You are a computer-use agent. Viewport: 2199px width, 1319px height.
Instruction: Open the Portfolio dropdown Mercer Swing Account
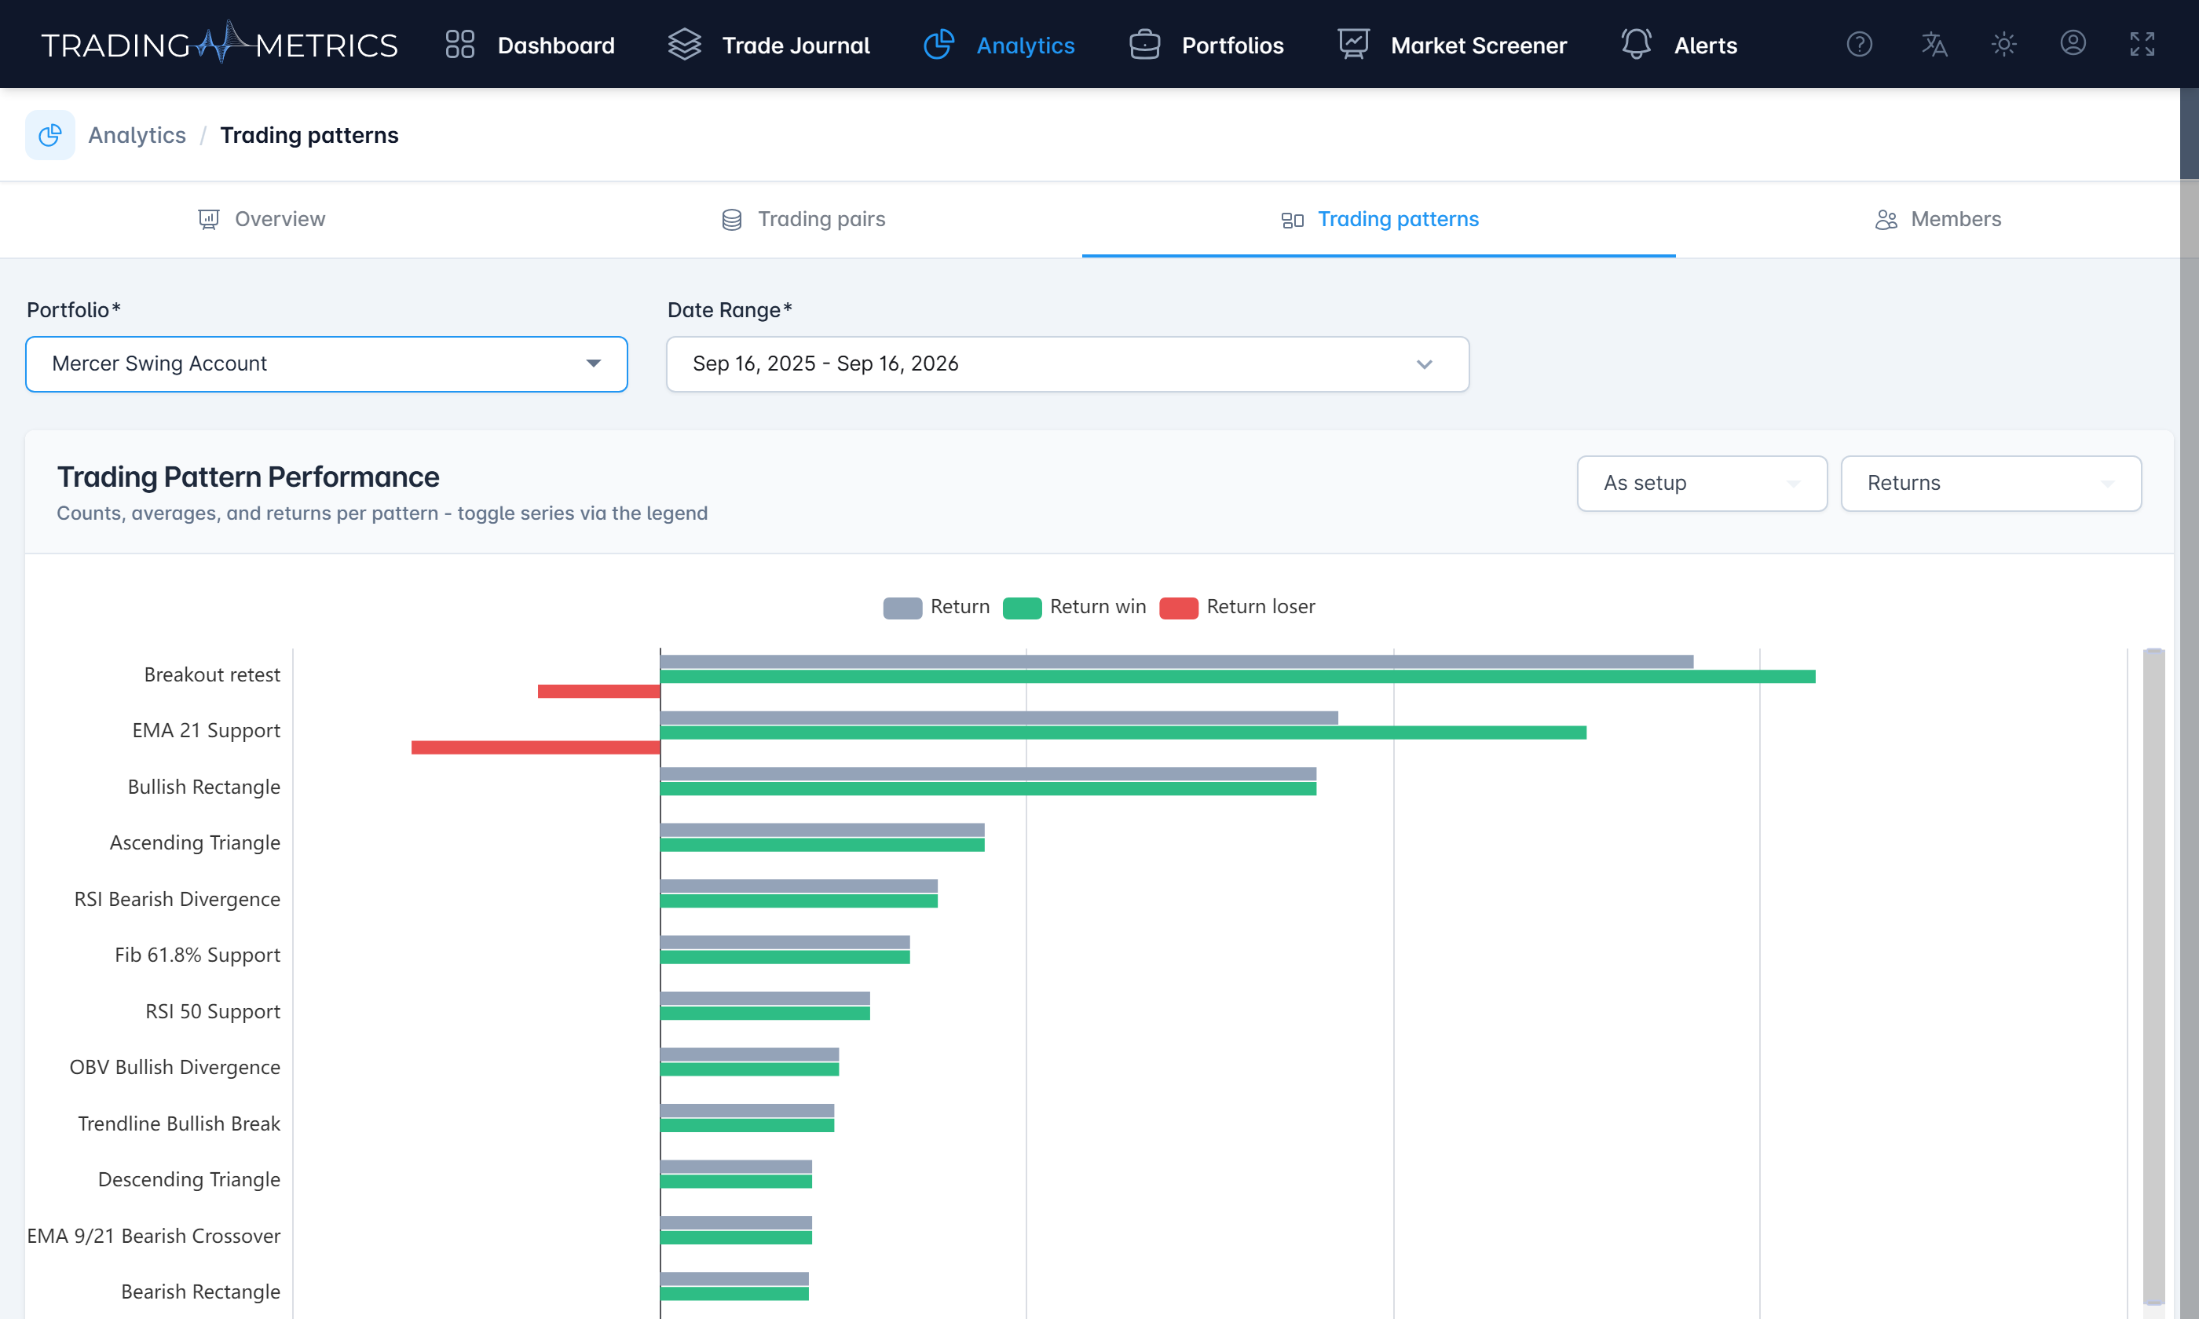[326, 364]
